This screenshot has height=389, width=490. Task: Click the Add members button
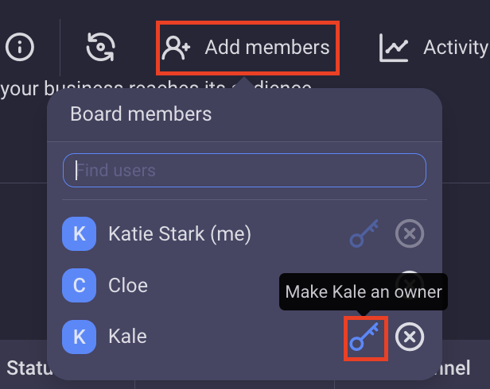tap(247, 48)
